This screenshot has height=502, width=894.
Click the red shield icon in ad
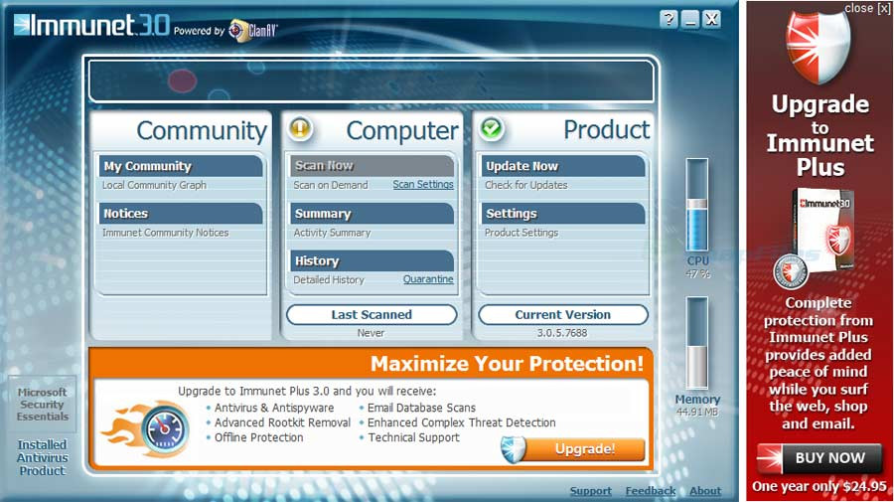click(819, 47)
